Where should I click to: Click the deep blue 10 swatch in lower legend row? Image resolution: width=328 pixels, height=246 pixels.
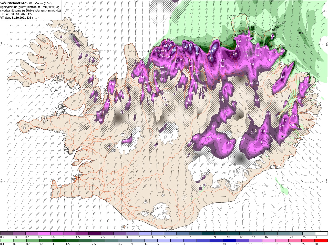tap(229, 241)
